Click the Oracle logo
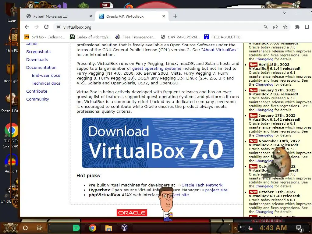This screenshot has width=312, height=234. pos(132,213)
